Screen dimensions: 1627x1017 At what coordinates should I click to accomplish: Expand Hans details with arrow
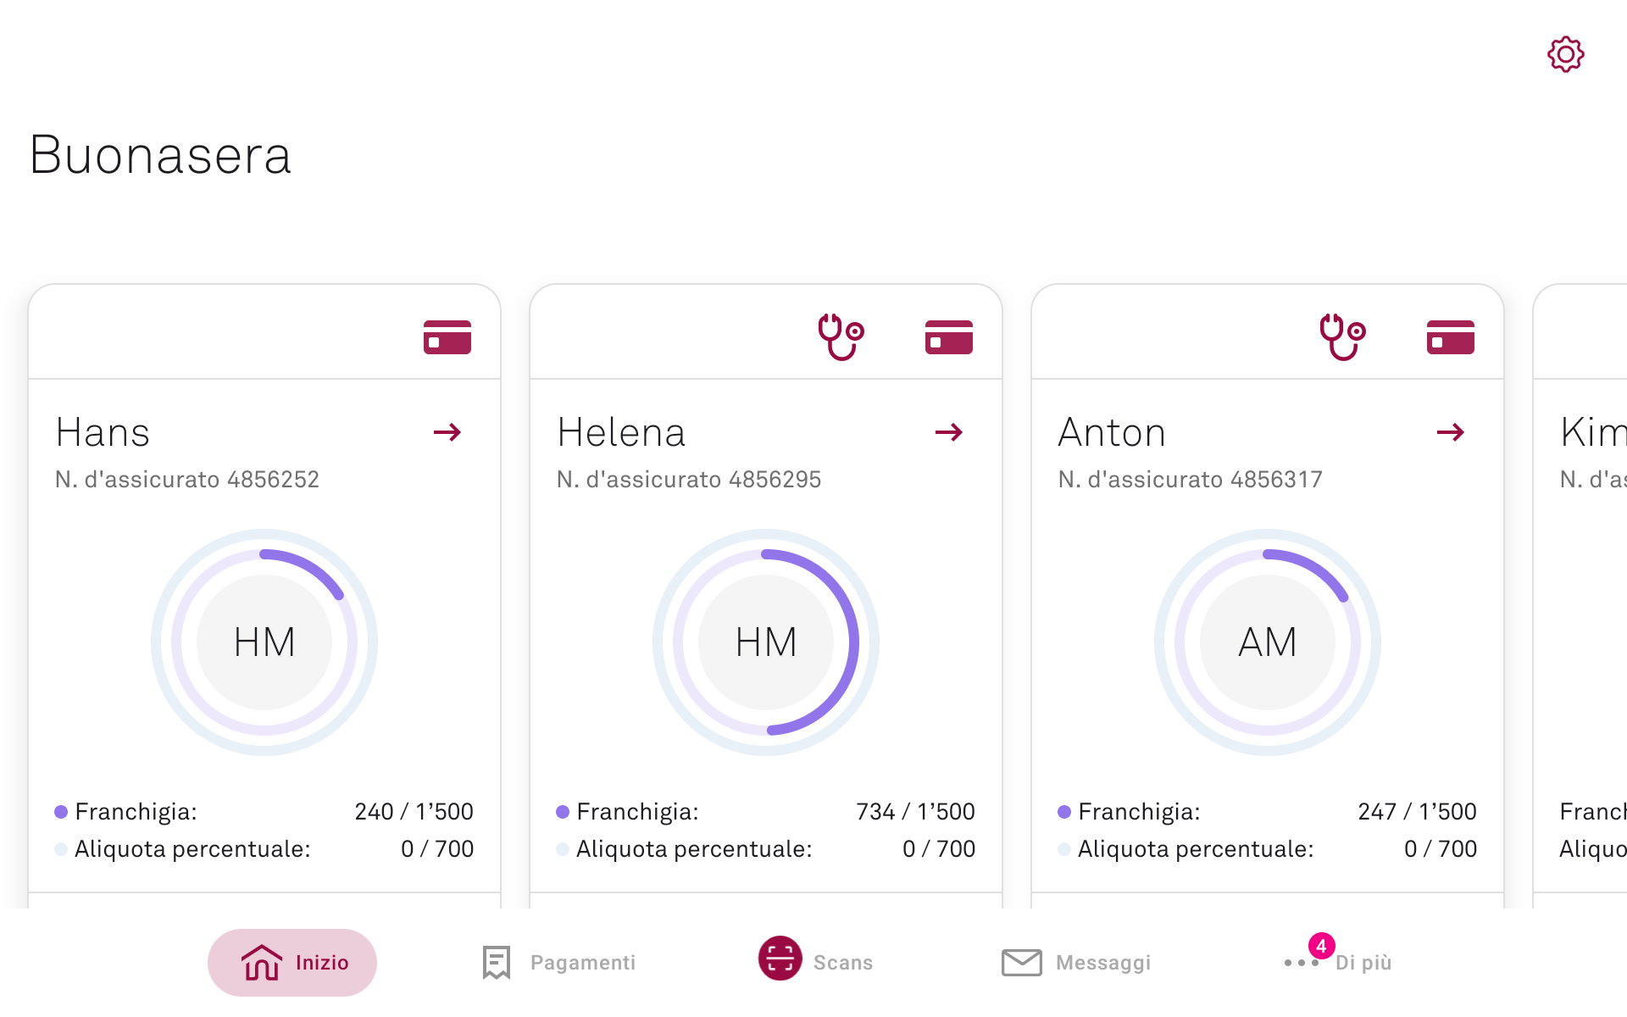pyautogui.click(x=447, y=432)
